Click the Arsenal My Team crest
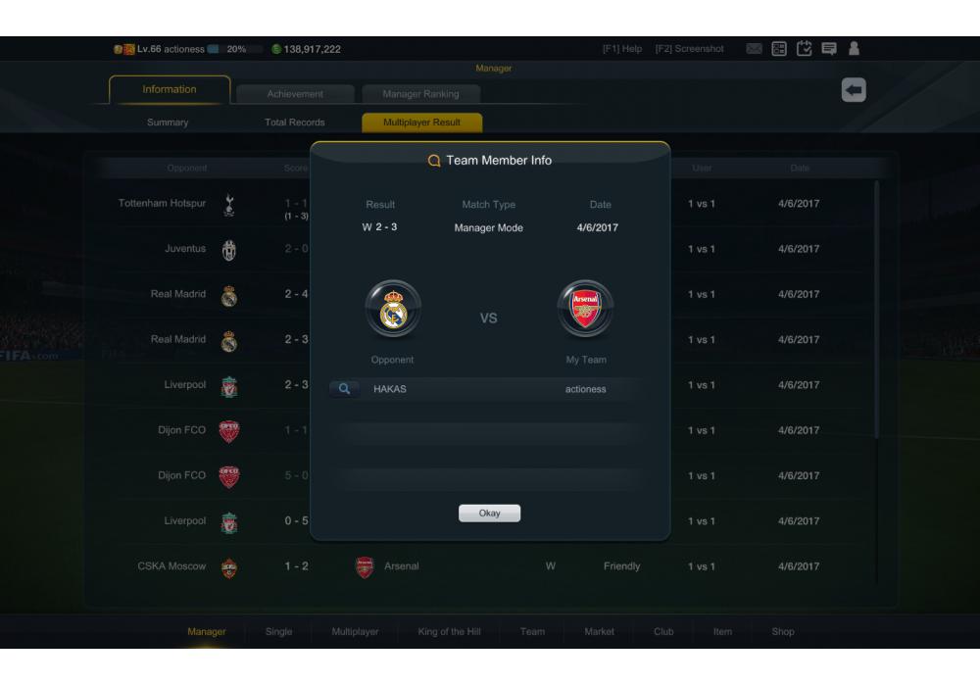This screenshot has width=980, height=686. 585,309
